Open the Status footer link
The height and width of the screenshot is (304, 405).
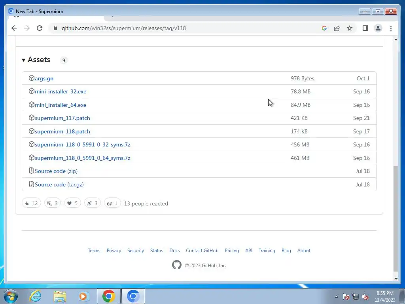pyautogui.click(x=157, y=251)
